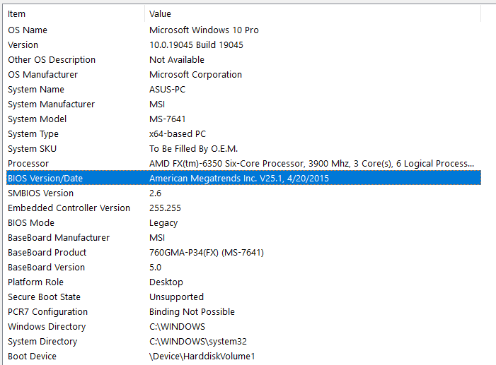Select the System Name row

243,90
